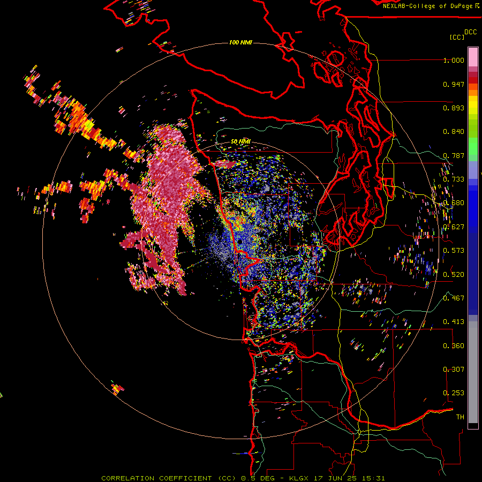This screenshot has height=482, width=482.
Task: Click the 0.307 scale value
Action: tap(454, 370)
